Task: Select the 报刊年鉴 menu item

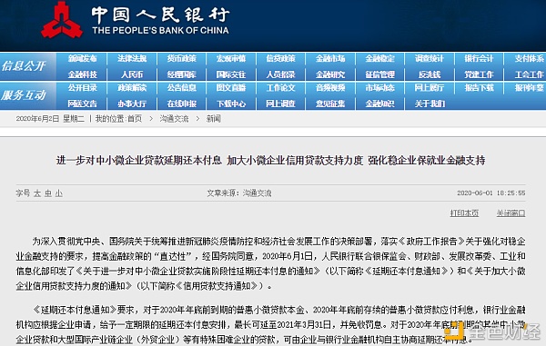Action: pos(529,87)
